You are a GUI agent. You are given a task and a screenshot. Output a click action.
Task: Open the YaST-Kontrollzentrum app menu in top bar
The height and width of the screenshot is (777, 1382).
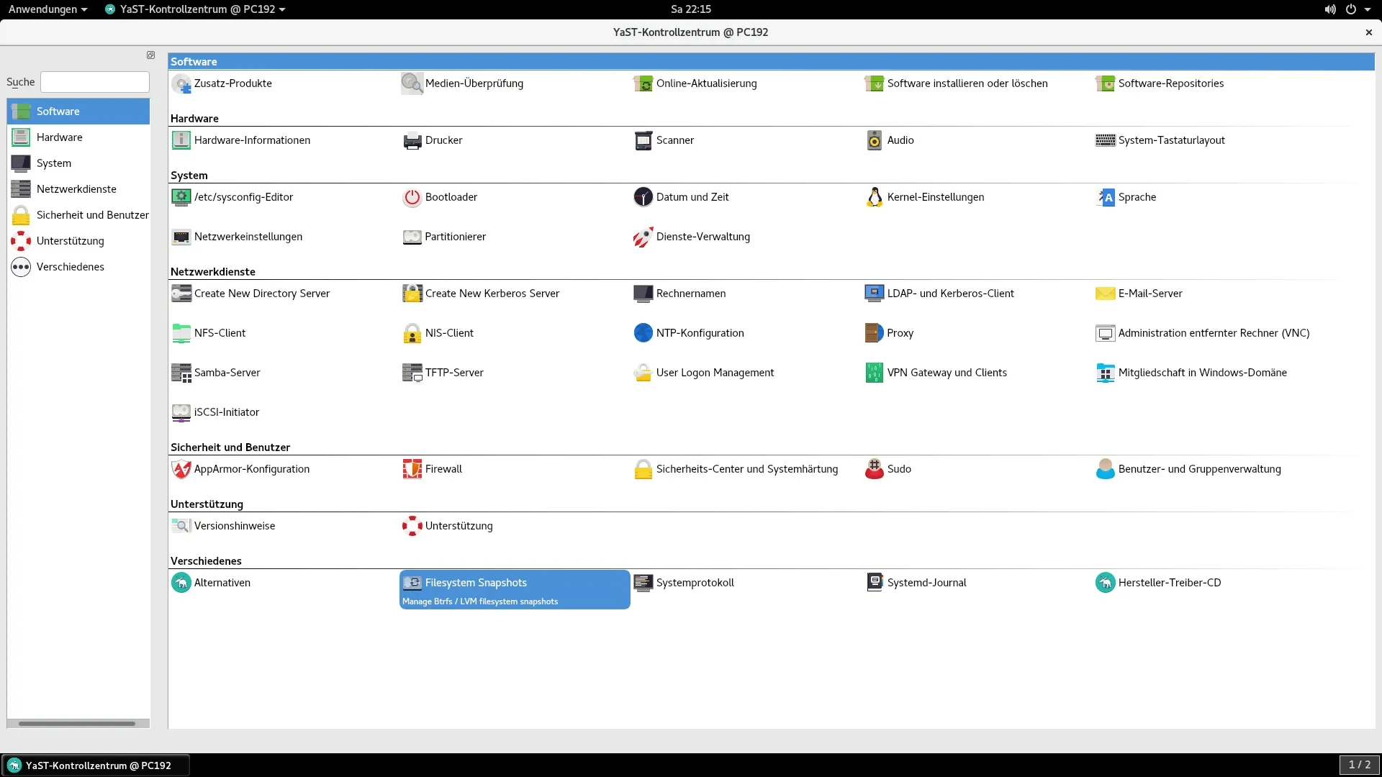pyautogui.click(x=195, y=9)
